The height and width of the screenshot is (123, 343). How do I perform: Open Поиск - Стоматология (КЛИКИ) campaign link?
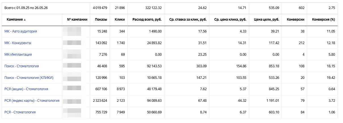[29, 78]
